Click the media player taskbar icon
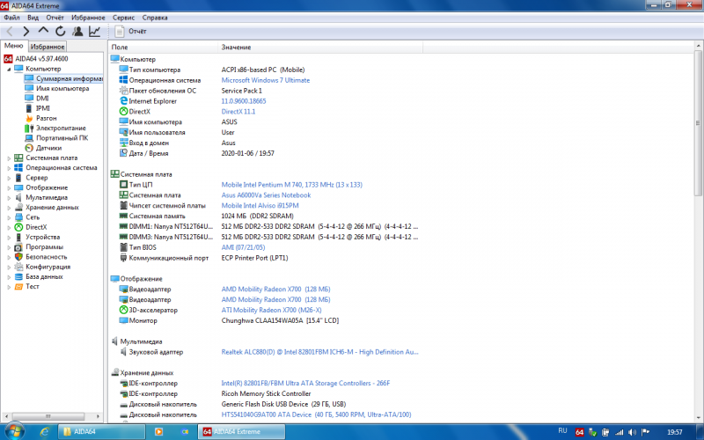This screenshot has height=440, width=704. [158, 431]
